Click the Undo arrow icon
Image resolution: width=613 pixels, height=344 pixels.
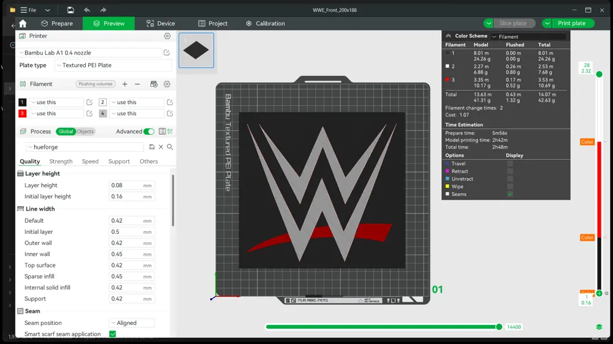pos(87,10)
